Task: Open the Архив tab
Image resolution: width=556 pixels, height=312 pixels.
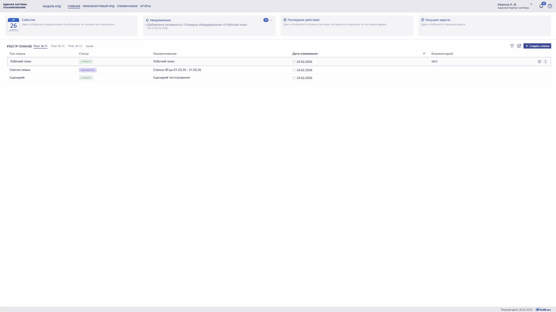Action: [89, 46]
